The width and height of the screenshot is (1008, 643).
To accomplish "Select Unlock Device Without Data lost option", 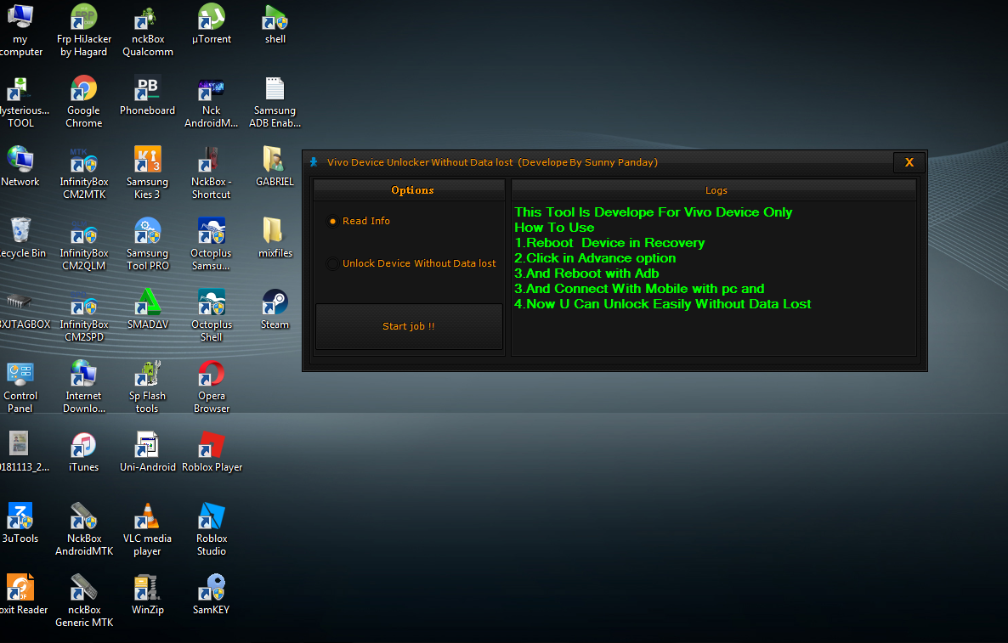I will (x=412, y=263).
